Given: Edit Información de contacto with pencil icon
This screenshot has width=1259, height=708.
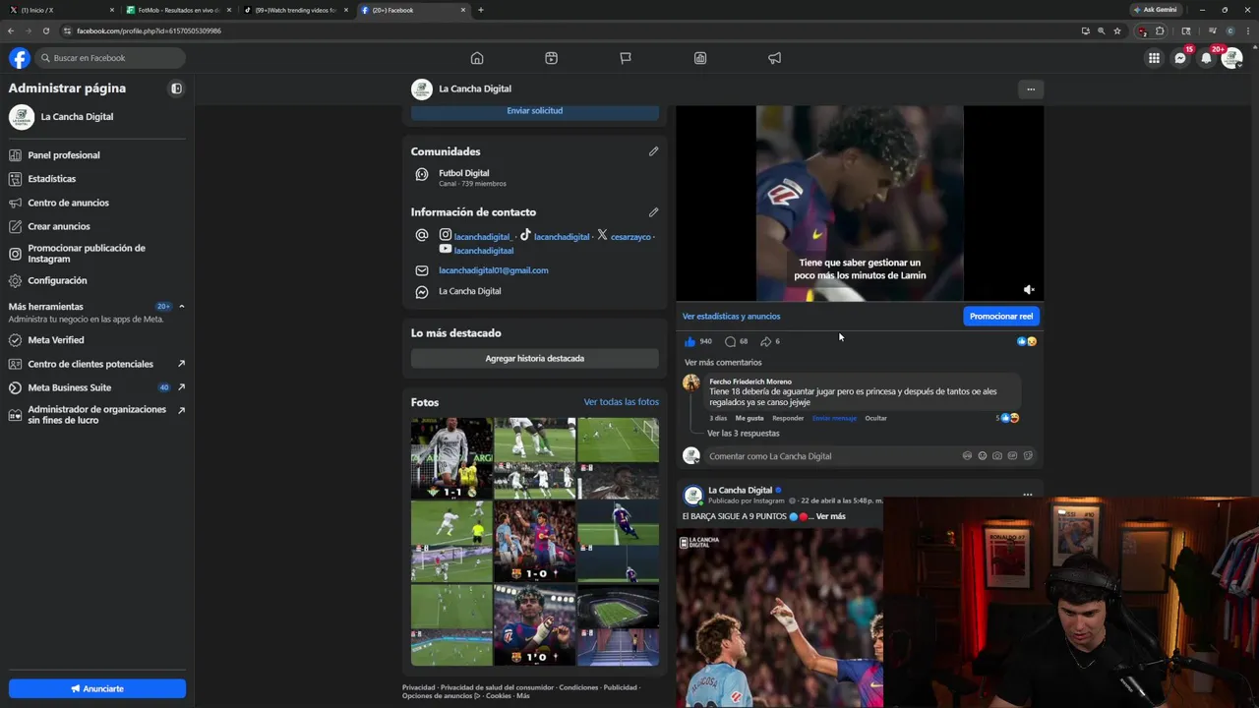Looking at the screenshot, I should click(x=653, y=212).
